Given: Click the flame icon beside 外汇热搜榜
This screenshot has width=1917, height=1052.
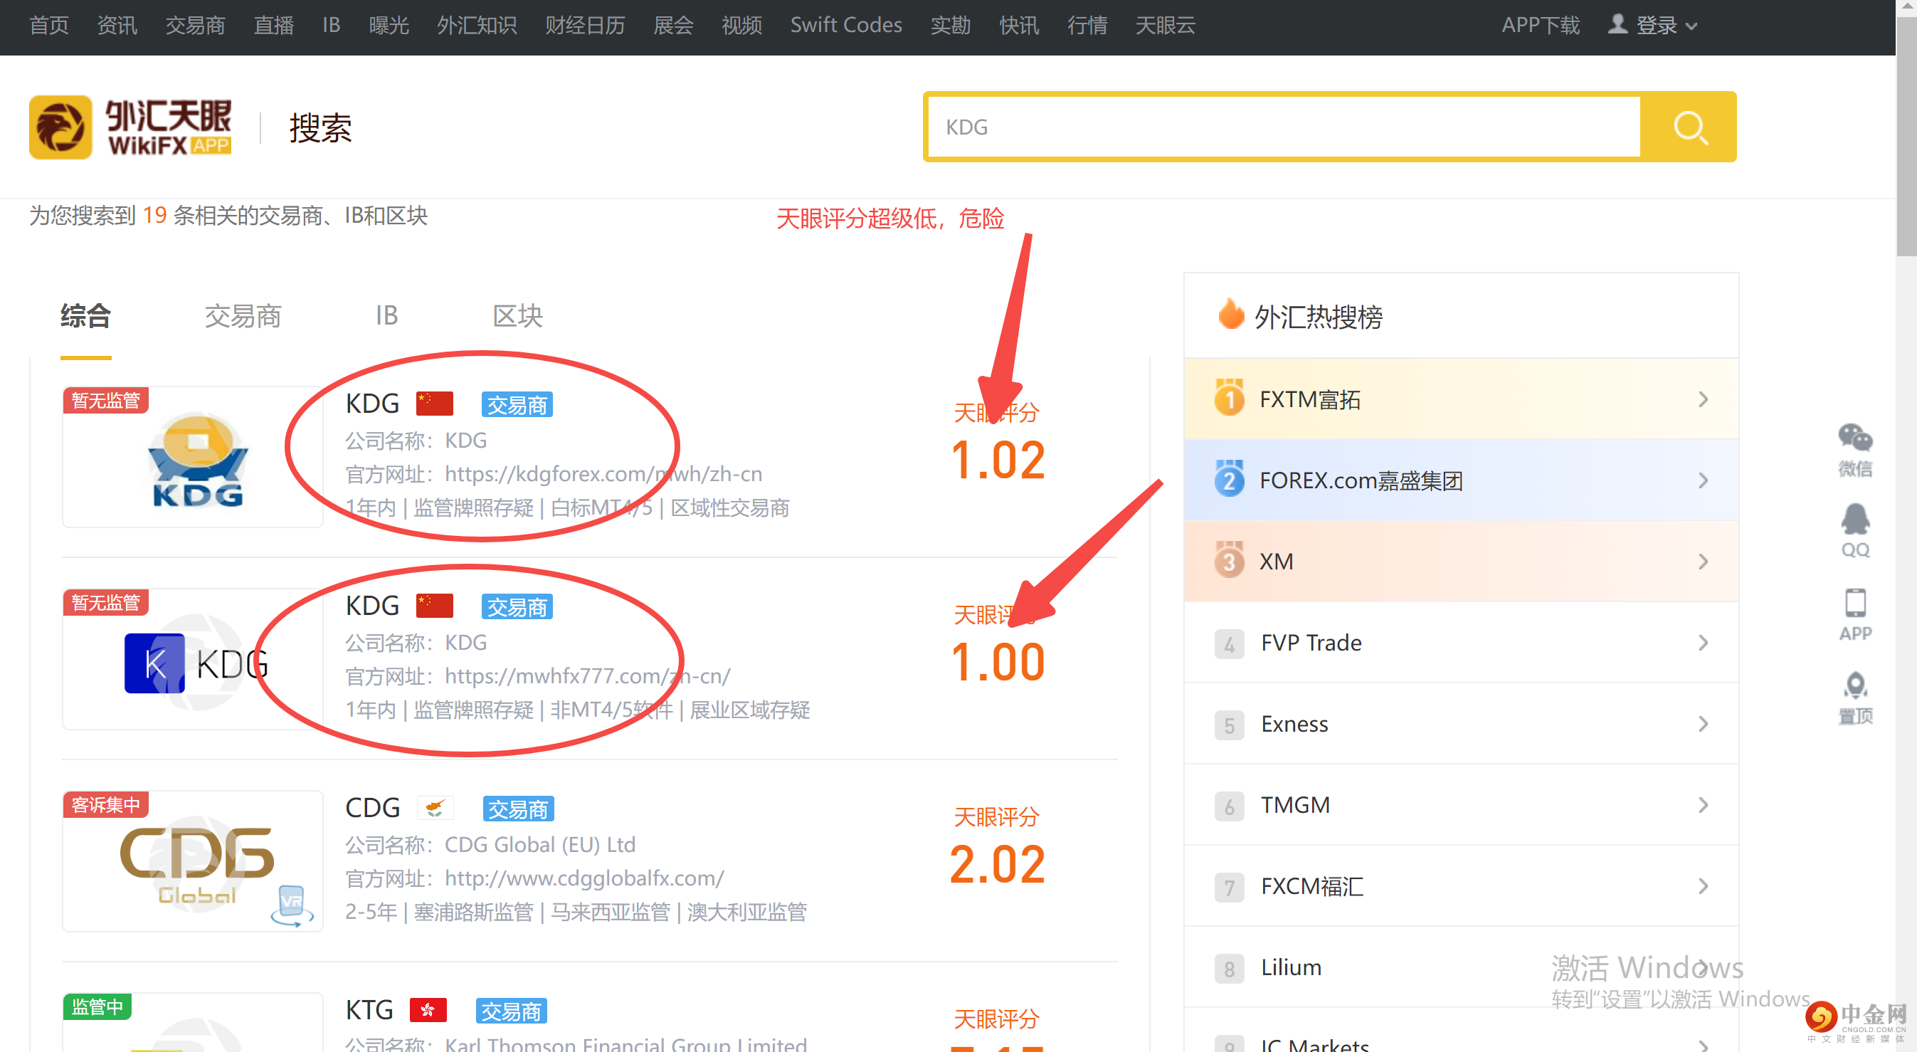Looking at the screenshot, I should tap(1231, 315).
